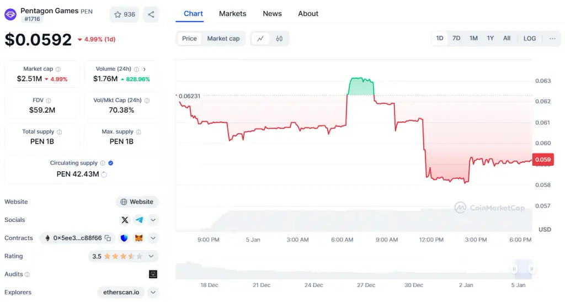
Task: Click the 4.99% (1d) price change
Action: pos(96,39)
